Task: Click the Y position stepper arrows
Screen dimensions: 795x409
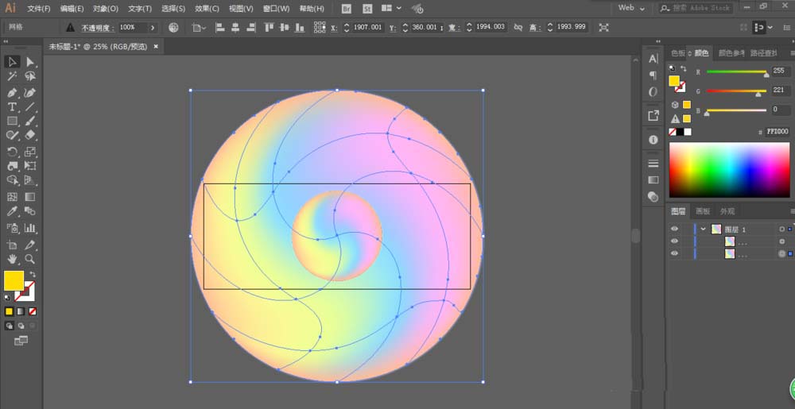Action: pos(405,27)
